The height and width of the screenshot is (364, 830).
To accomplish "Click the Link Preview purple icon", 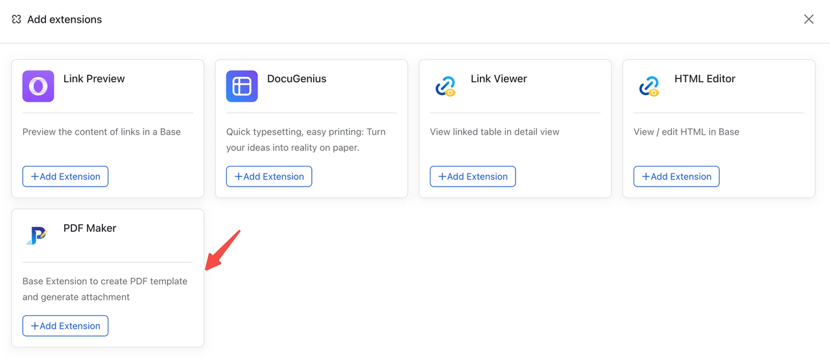I will (x=38, y=86).
